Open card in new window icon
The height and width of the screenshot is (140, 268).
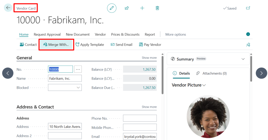pos(248,8)
